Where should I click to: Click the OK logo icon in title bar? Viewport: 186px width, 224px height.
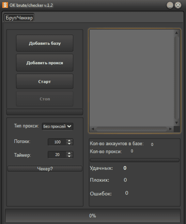click(5, 5)
